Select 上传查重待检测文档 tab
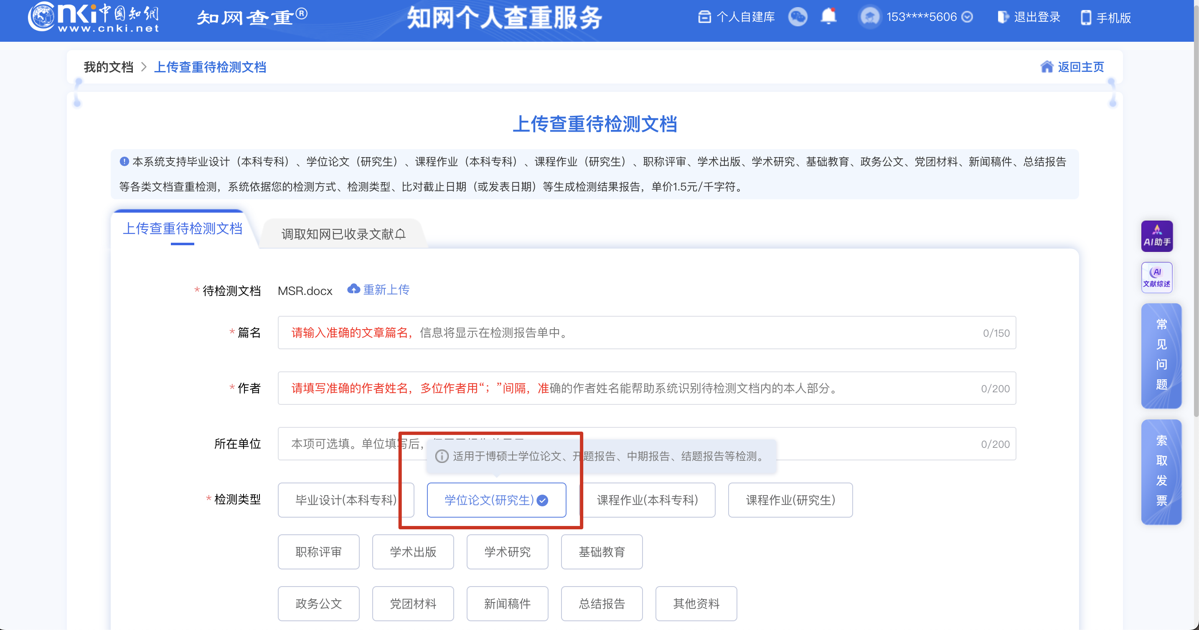 (x=183, y=229)
